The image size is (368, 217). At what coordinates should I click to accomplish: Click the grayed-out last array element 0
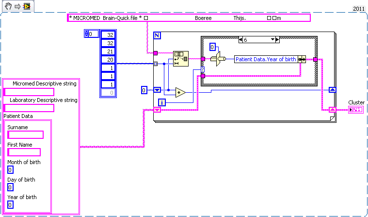(108, 93)
